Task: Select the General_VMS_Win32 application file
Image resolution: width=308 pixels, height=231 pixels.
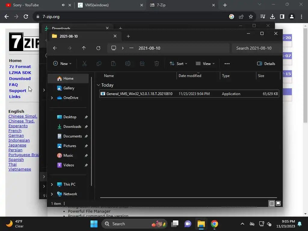Action: click(x=189, y=94)
